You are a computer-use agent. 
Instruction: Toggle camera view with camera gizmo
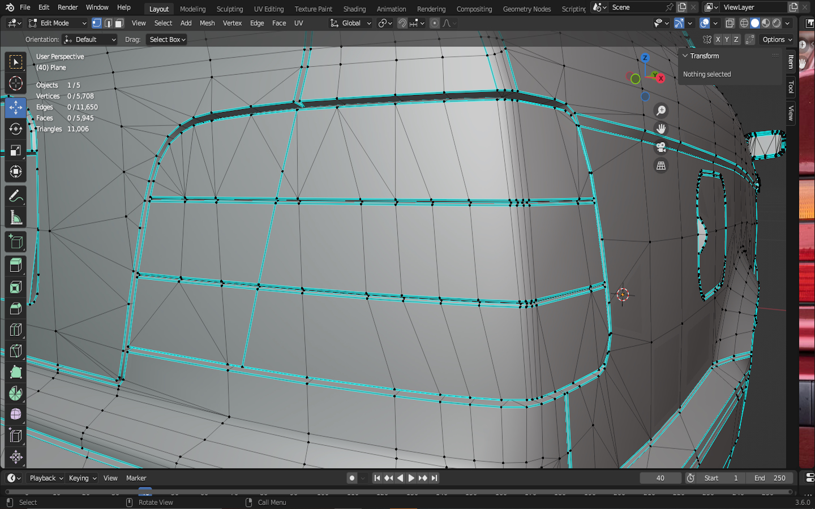coord(661,148)
